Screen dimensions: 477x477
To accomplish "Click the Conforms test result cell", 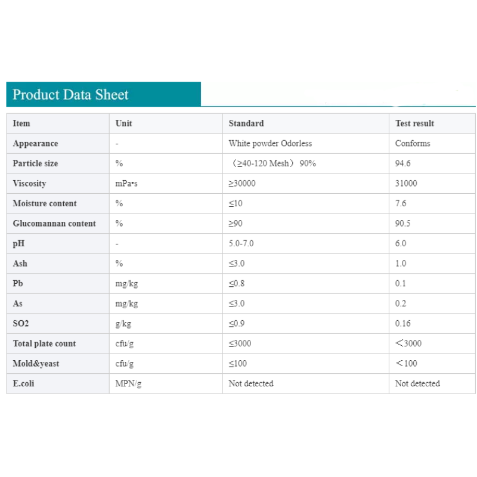I will pos(413,144).
